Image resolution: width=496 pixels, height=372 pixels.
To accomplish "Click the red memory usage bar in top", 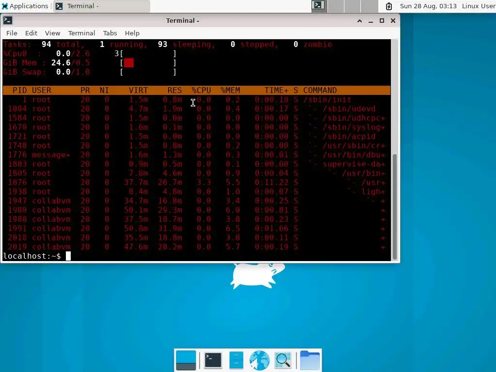I will coord(129,63).
